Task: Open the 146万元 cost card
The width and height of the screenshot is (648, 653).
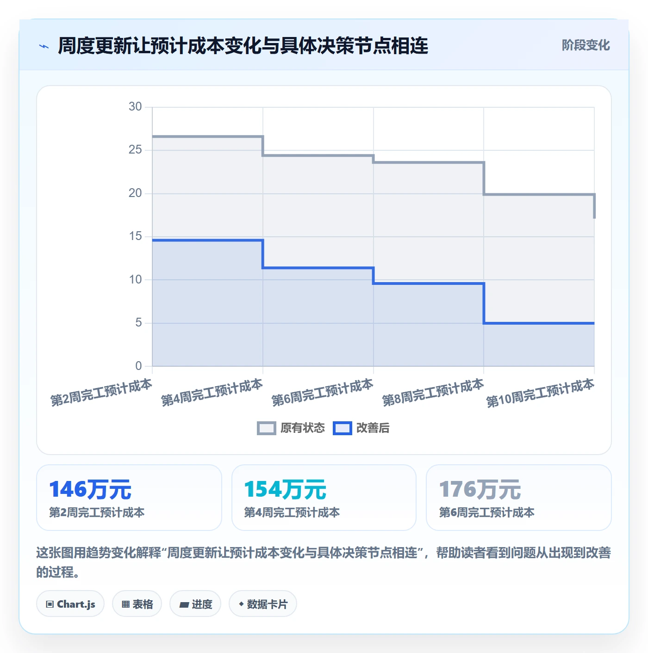Action: 129,498
